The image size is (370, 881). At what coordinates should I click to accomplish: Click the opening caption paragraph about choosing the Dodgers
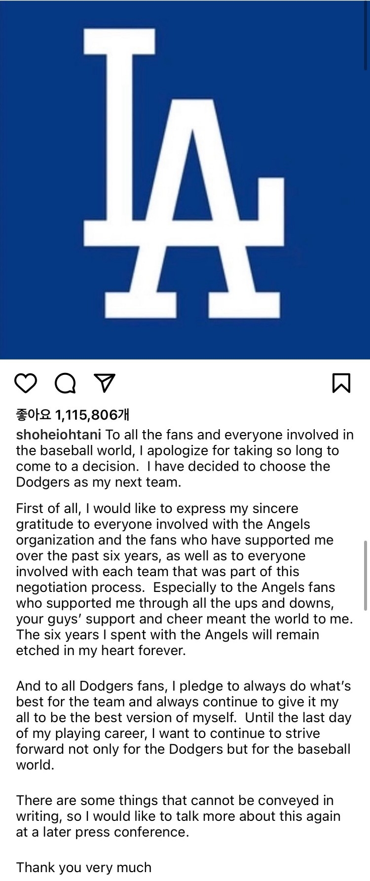coord(185,458)
